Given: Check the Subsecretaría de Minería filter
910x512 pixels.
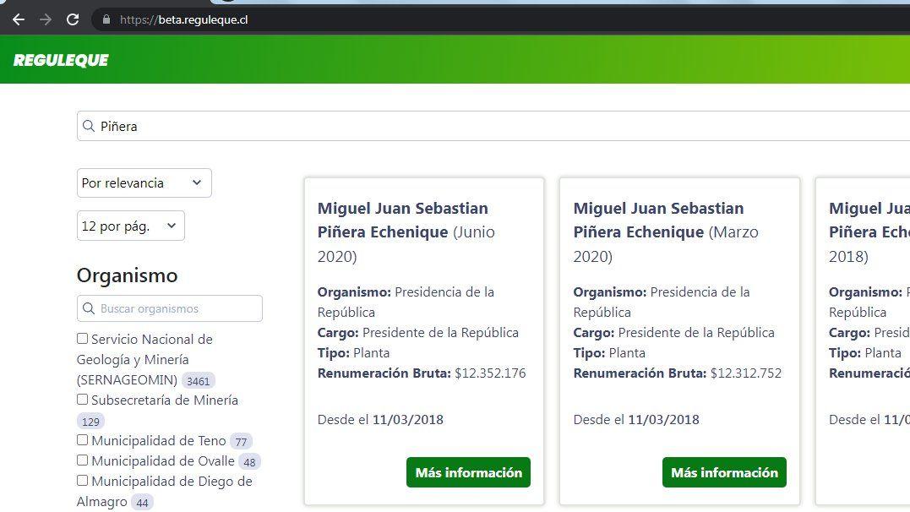Looking at the screenshot, I should (83, 400).
